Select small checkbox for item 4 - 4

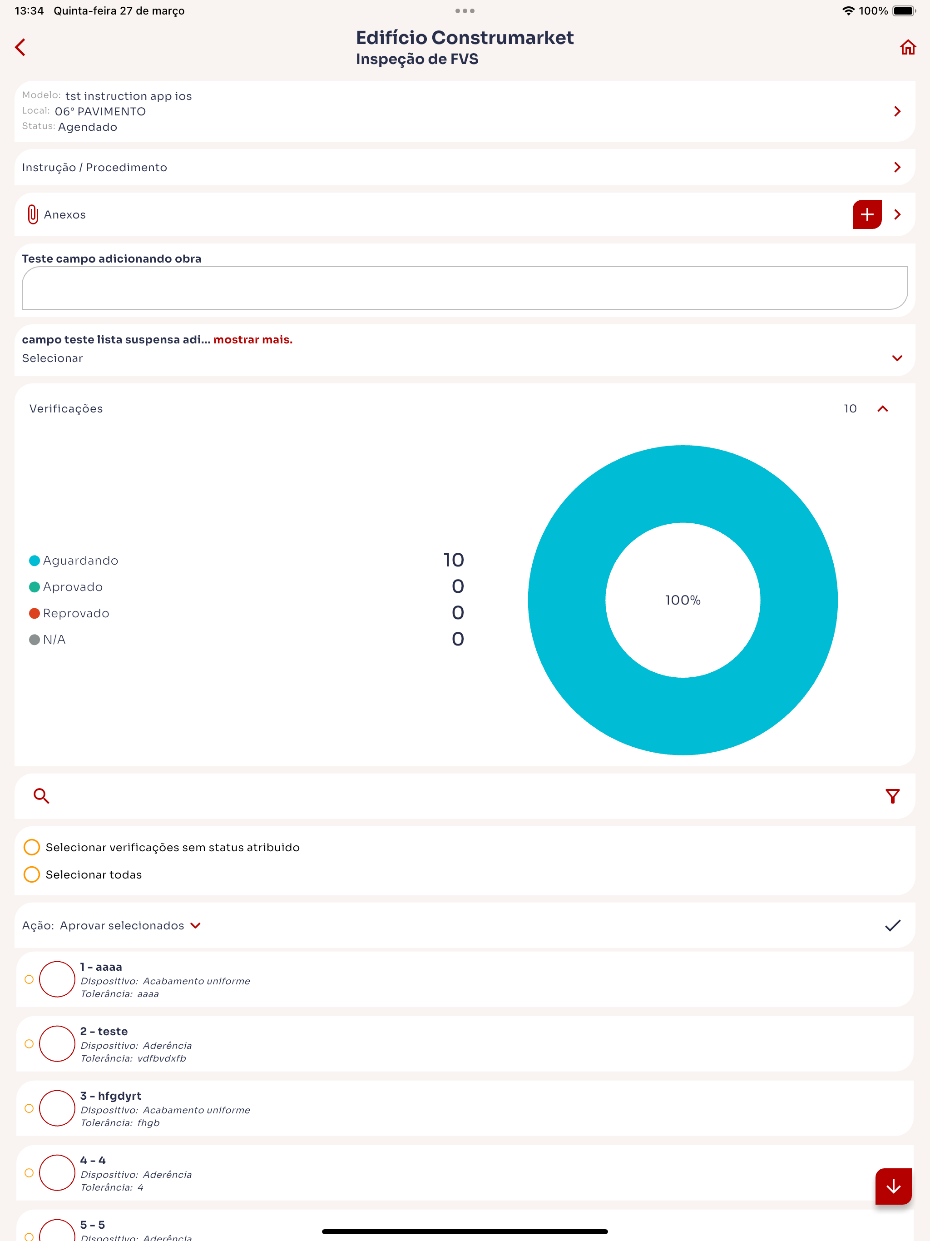pos(29,1173)
